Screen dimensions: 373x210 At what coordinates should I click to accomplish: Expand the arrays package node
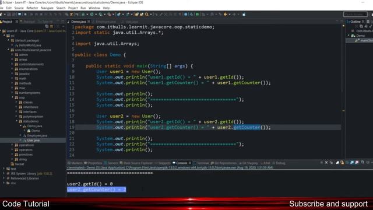(12, 60)
